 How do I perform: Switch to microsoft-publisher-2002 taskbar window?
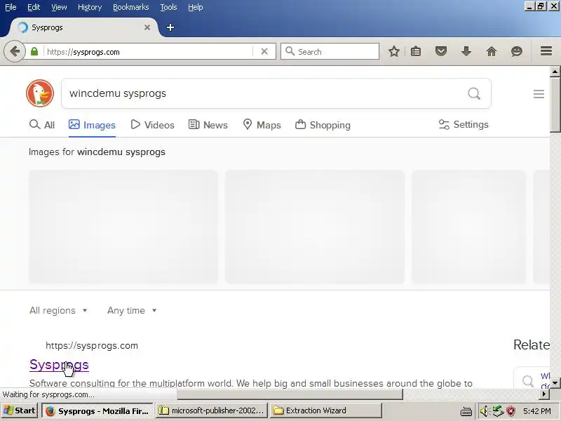[x=212, y=410]
